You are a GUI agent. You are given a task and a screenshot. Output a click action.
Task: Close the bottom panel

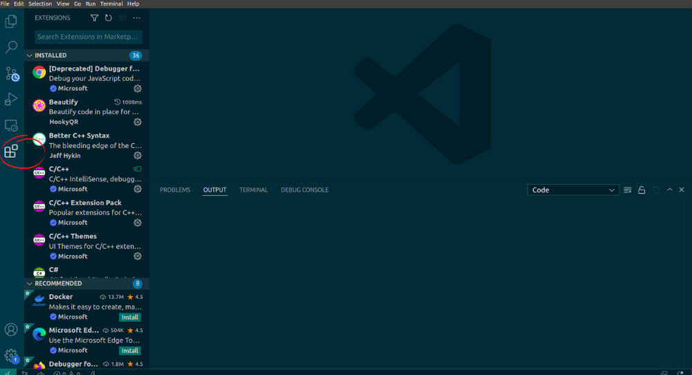pos(682,190)
